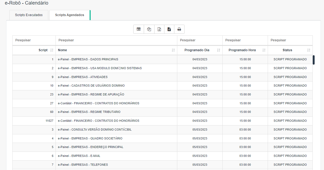Click script number 10 cell
The height and width of the screenshot is (170, 324).
tap(34, 86)
